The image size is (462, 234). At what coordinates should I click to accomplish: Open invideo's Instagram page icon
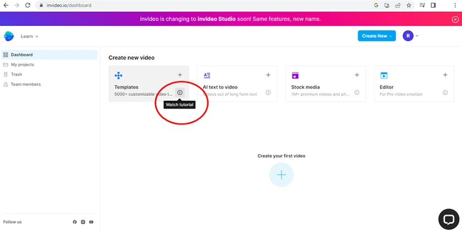(x=83, y=222)
